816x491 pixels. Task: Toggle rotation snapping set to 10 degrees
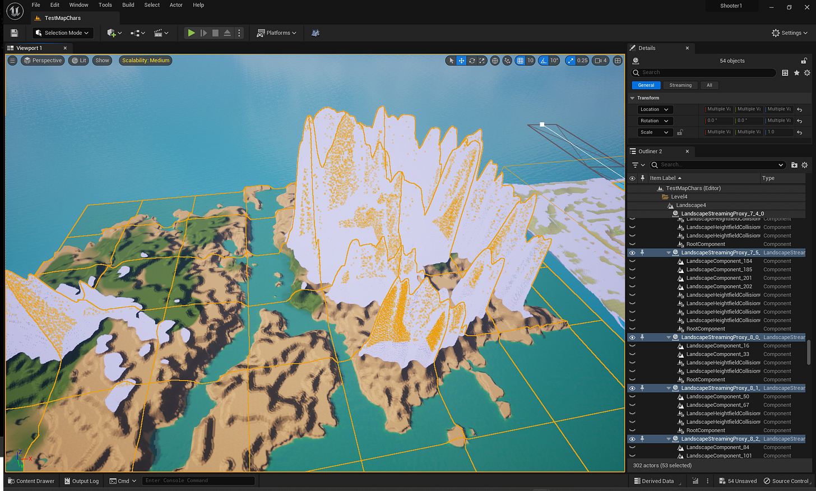click(x=543, y=60)
